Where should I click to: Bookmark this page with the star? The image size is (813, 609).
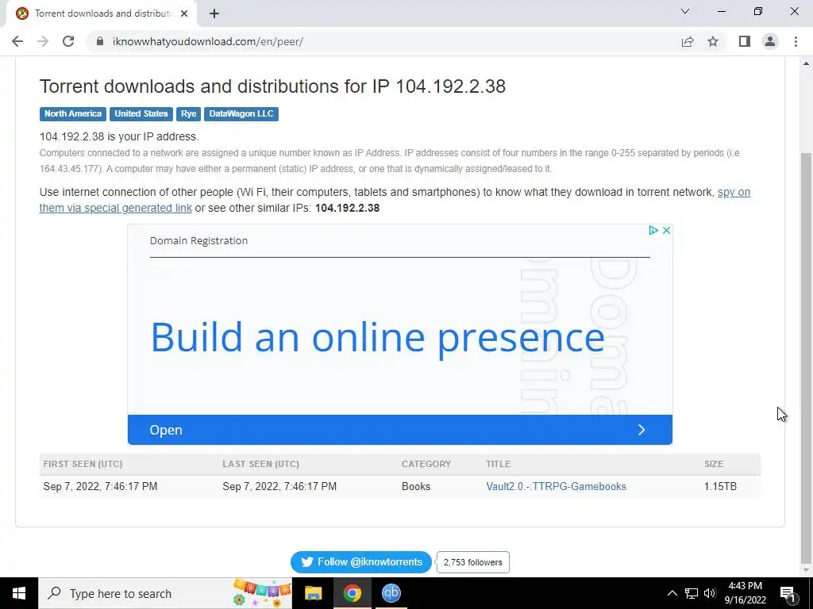[x=713, y=41]
